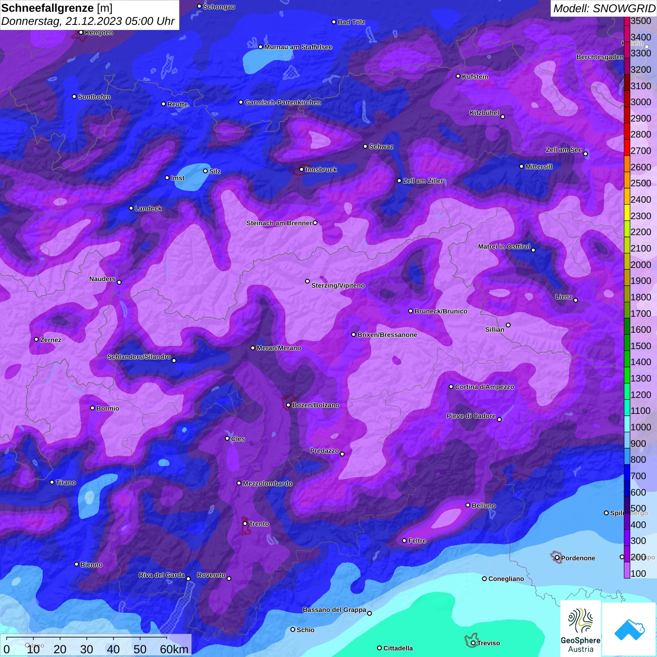Click the legend value 500
Screen dimensions: 657x657
(638, 508)
